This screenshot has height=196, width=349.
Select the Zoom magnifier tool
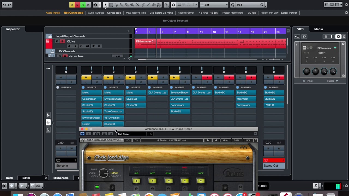(132, 5)
